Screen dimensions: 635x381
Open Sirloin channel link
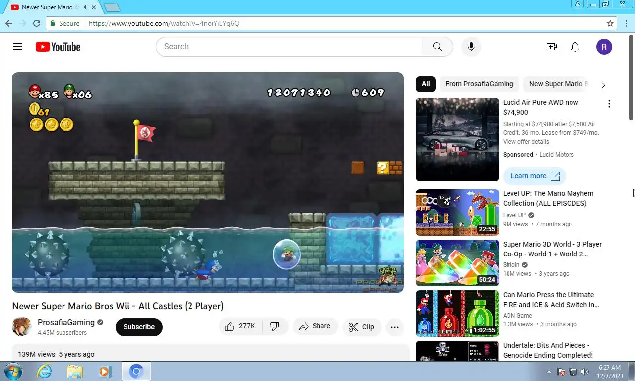[511, 265]
